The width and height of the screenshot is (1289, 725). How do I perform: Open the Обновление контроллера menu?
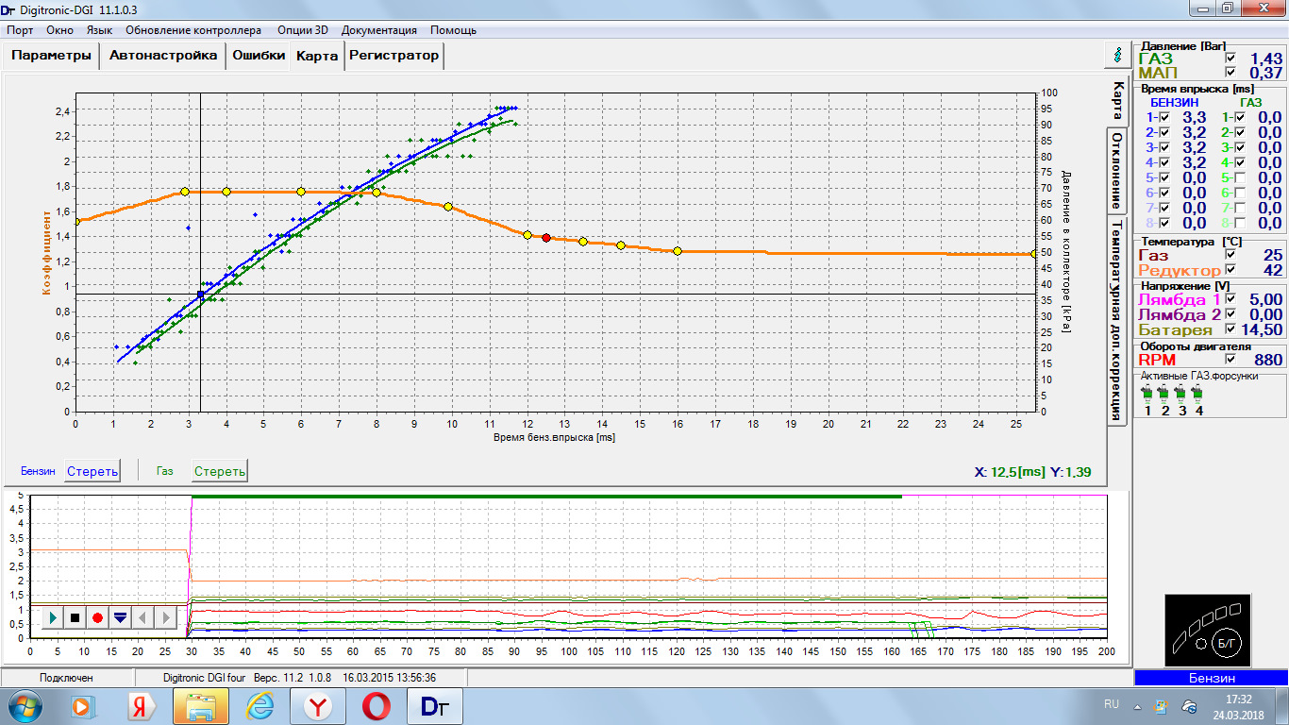[x=193, y=30]
